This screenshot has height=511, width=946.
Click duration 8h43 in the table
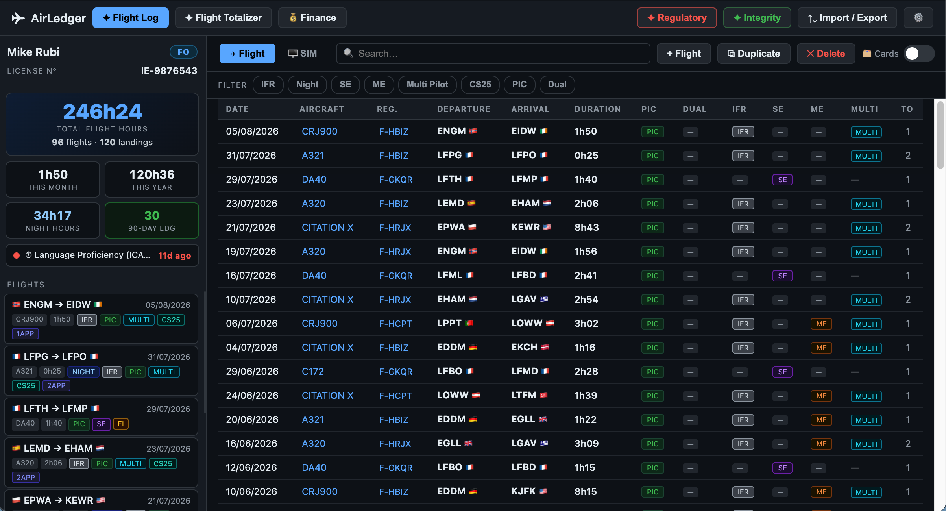click(586, 228)
